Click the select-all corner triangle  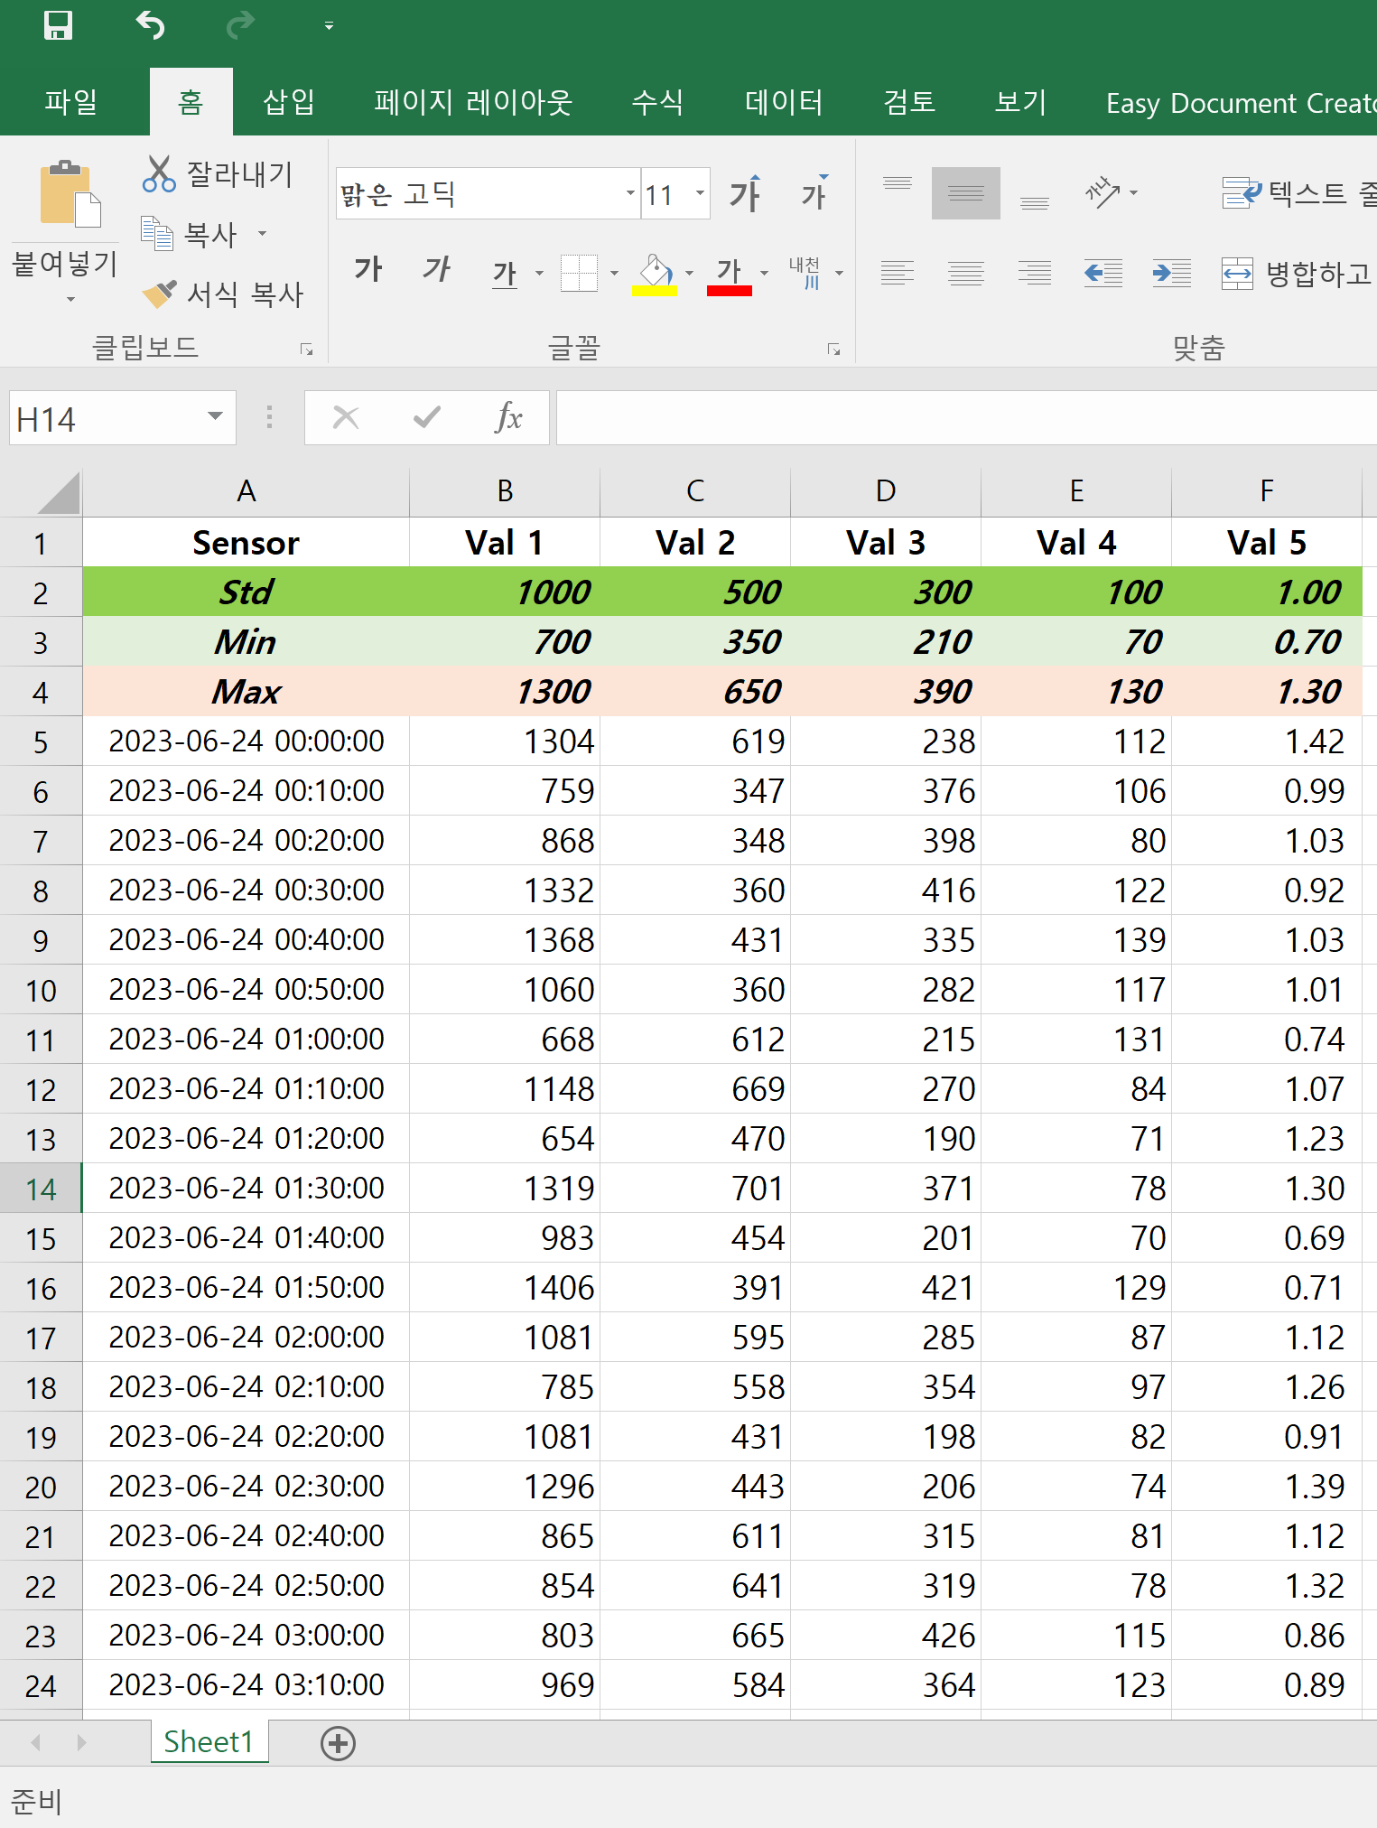tap(59, 494)
